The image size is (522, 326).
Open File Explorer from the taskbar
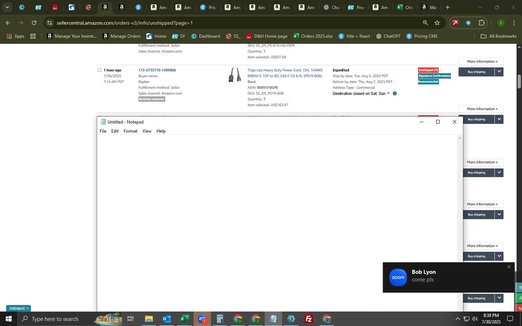[x=149, y=319]
